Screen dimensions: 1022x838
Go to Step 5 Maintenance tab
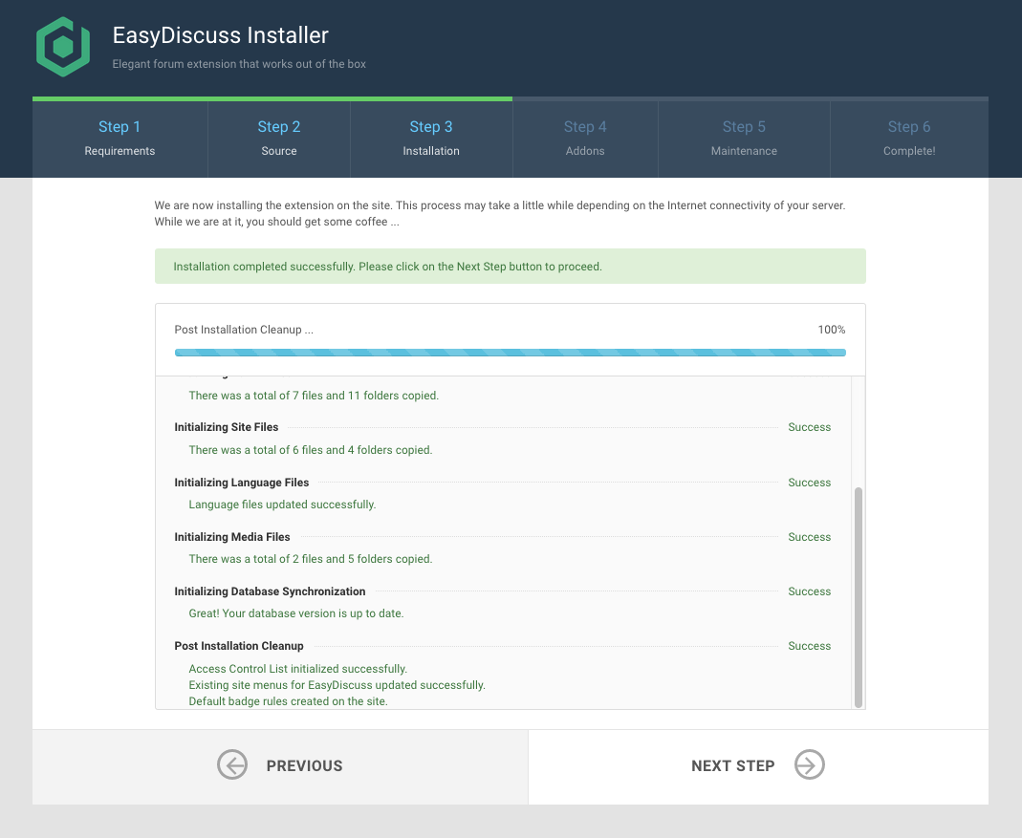pos(744,139)
